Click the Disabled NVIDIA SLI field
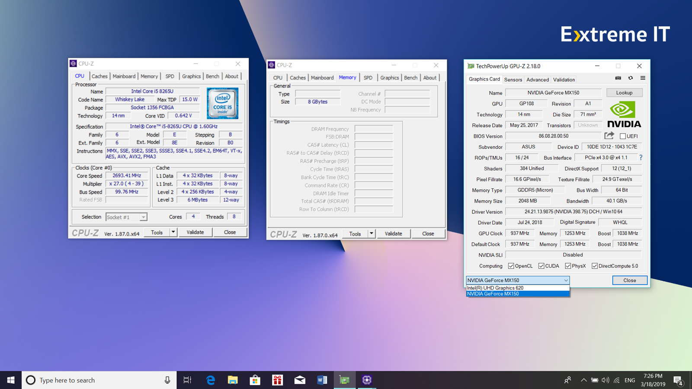Screen dimensions: 692x389 tap(573, 255)
